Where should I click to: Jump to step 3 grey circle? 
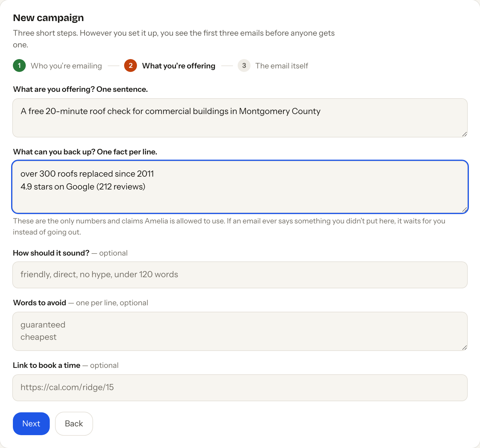244,66
